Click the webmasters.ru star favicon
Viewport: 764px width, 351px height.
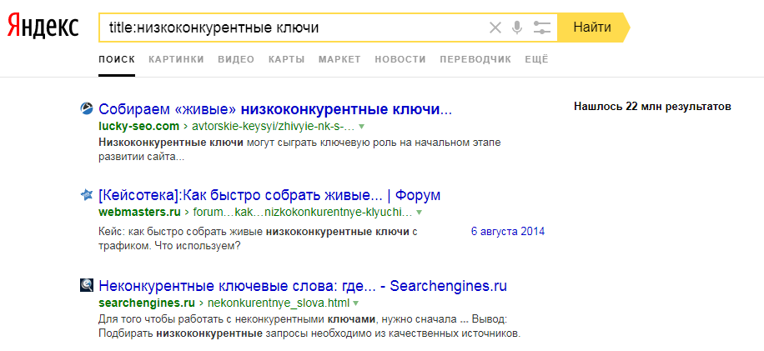(x=86, y=195)
